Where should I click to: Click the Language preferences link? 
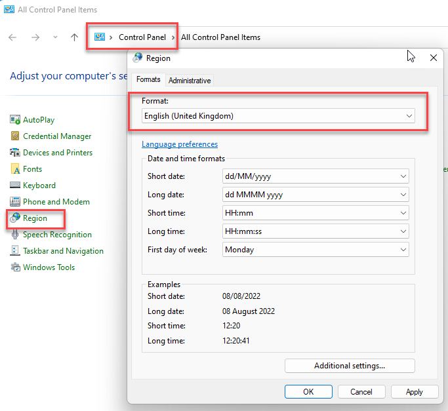(180, 144)
